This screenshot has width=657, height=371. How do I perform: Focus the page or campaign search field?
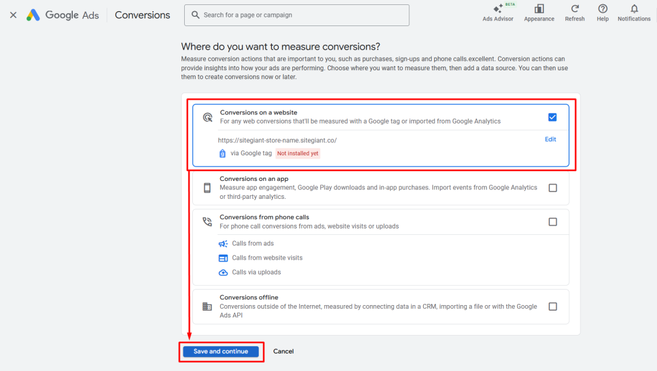(297, 15)
